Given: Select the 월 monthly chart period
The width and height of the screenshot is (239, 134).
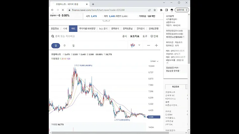Looking at the screenshot, I should (x=73, y=46).
